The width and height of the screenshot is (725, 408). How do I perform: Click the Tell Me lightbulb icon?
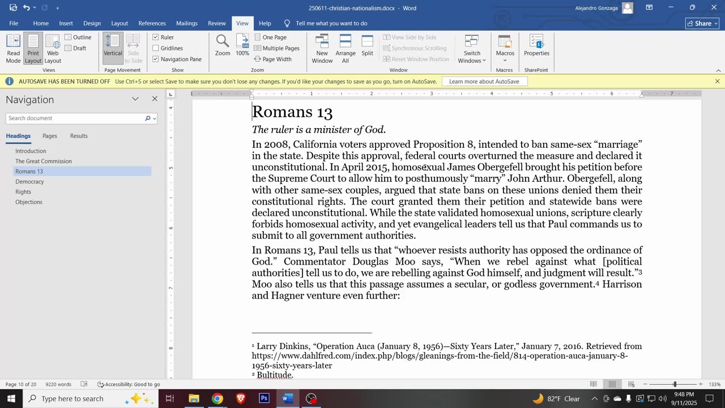[x=287, y=23]
